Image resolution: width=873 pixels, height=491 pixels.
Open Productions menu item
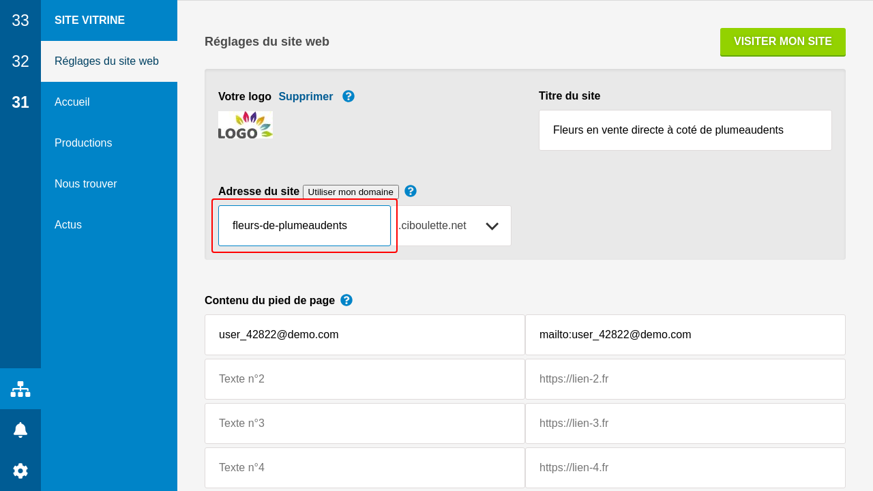(x=83, y=143)
